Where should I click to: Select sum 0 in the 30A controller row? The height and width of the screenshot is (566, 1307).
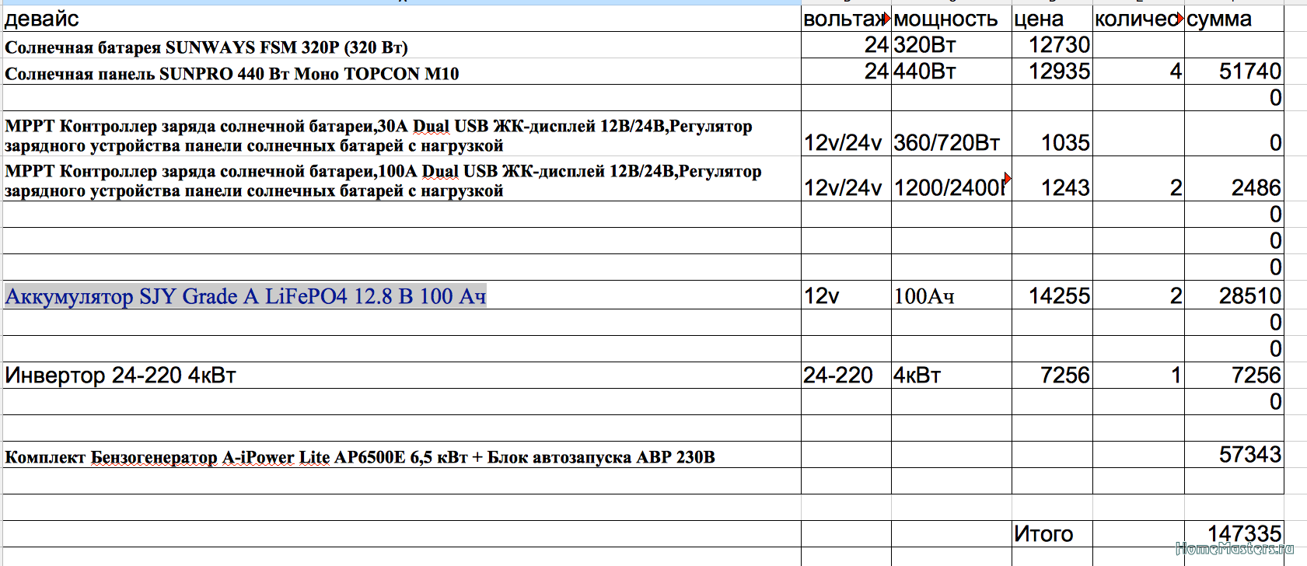[x=1234, y=134]
